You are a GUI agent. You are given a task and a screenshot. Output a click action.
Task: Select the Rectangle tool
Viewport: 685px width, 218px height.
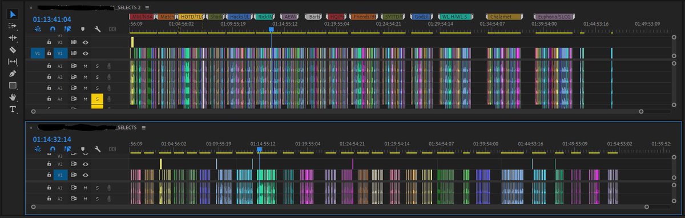pos(13,86)
